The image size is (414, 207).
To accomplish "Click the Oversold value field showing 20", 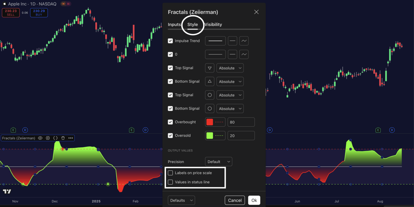I will 241,136.
